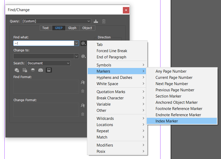Click the Find what input field
The height and width of the screenshot is (159, 221).
[x=44, y=43]
